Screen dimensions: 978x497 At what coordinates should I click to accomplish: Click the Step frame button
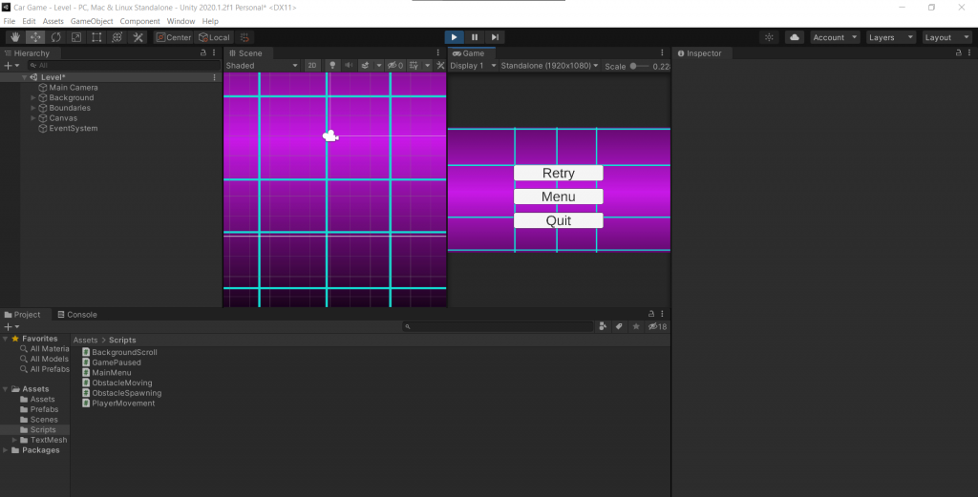(x=495, y=37)
